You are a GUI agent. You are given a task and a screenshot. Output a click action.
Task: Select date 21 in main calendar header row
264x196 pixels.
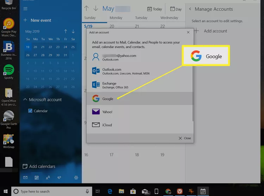pyautogui.click(x=137, y=26)
